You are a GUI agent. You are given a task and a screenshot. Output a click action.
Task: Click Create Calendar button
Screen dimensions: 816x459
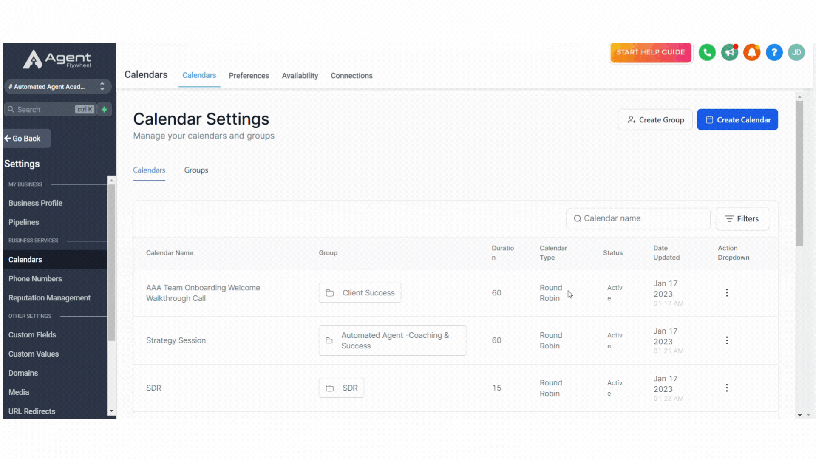[x=737, y=120]
